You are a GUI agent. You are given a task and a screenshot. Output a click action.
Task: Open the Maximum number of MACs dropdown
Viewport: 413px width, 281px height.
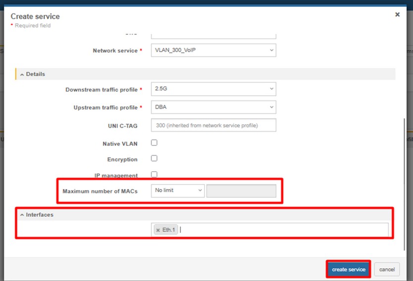click(177, 191)
